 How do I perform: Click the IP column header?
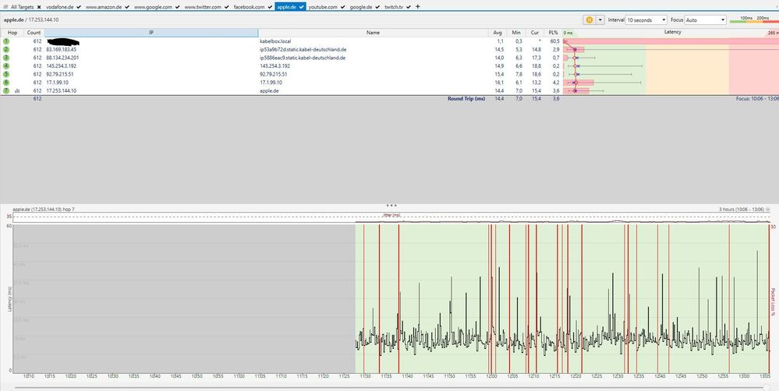click(x=151, y=33)
